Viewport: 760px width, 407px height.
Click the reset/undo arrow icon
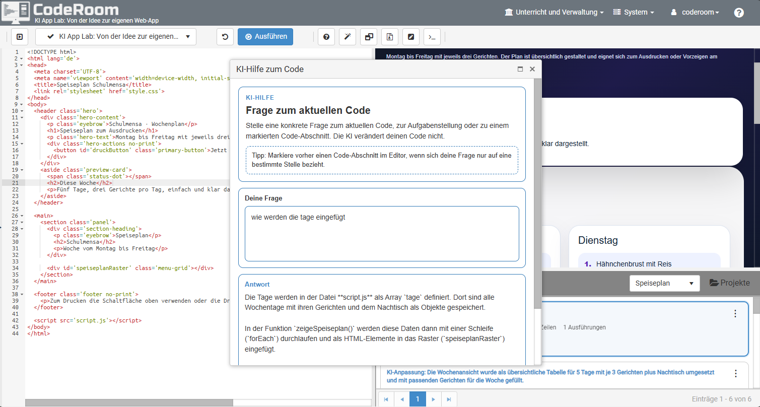click(x=225, y=37)
